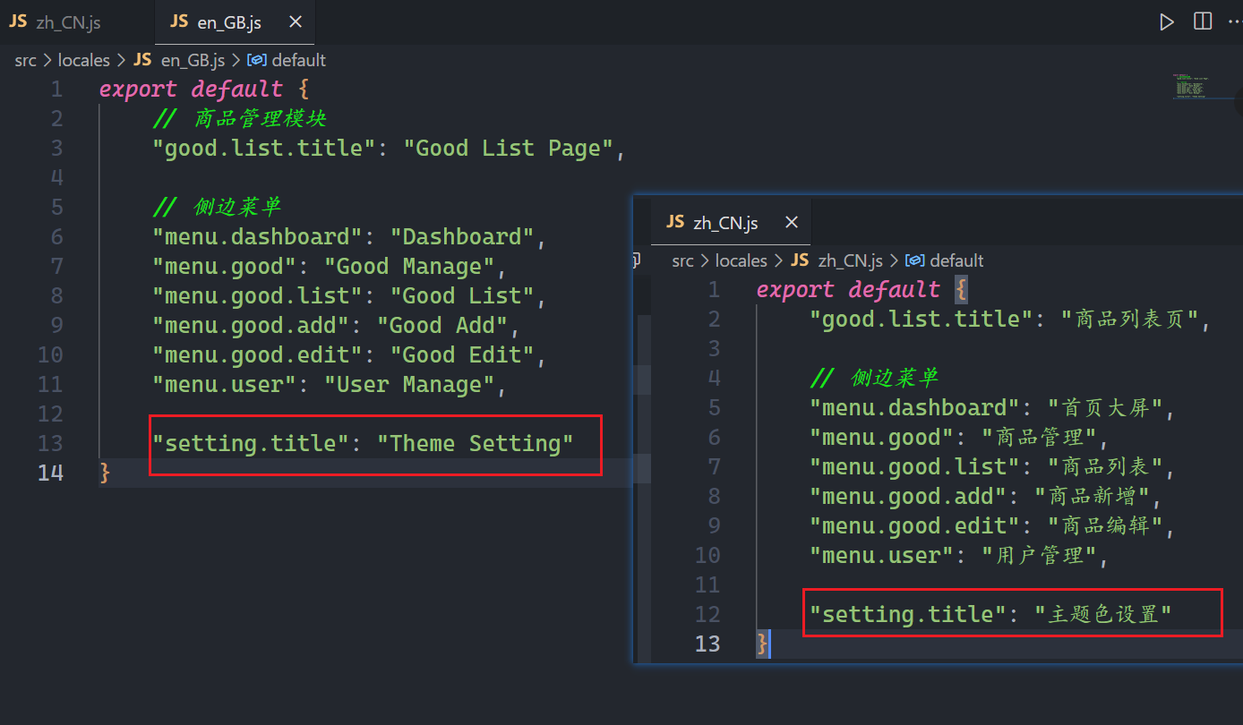
Task: Click the 'src' breadcrumb in the en_GB.js editor
Action: click(x=26, y=60)
